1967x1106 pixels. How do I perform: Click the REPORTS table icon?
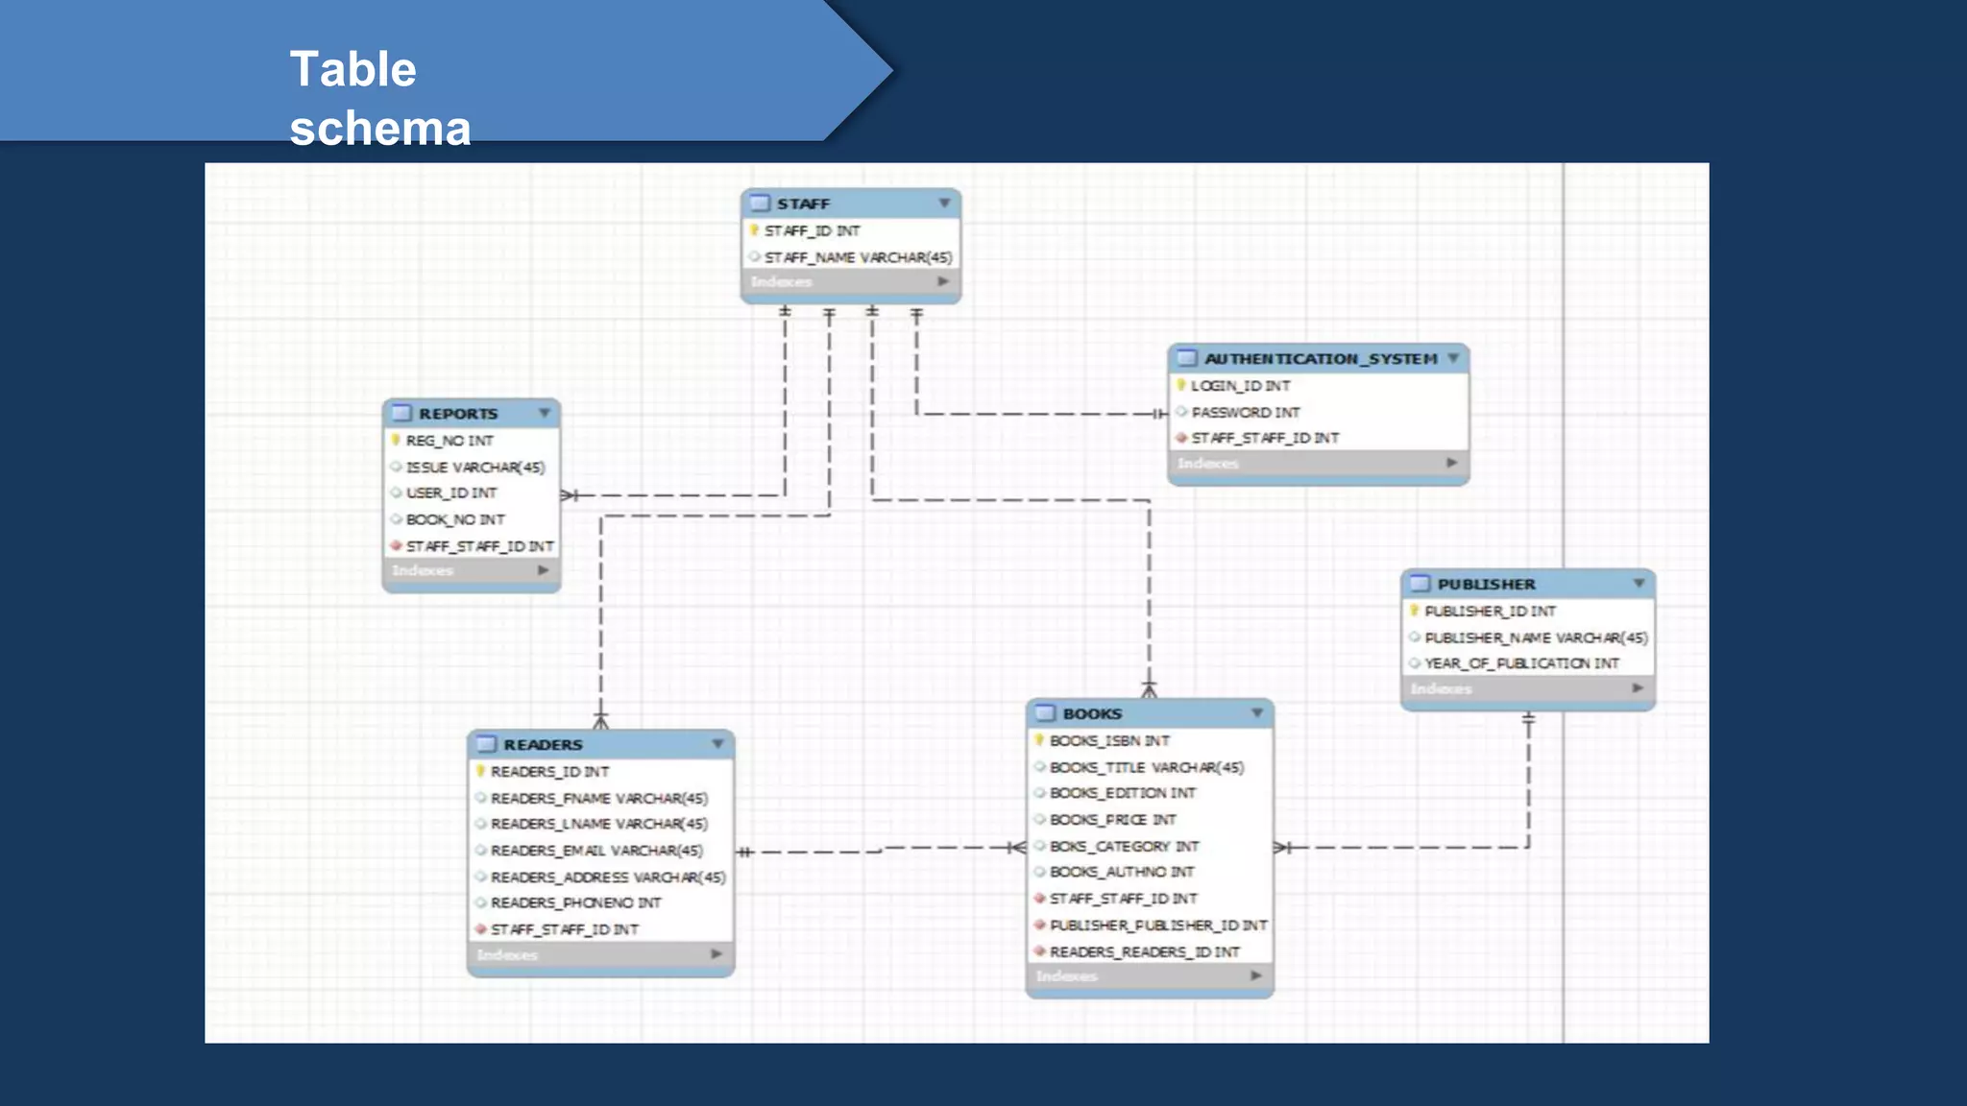(401, 414)
